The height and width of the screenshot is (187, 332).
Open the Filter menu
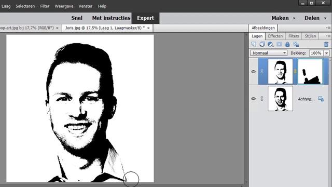pos(45,6)
